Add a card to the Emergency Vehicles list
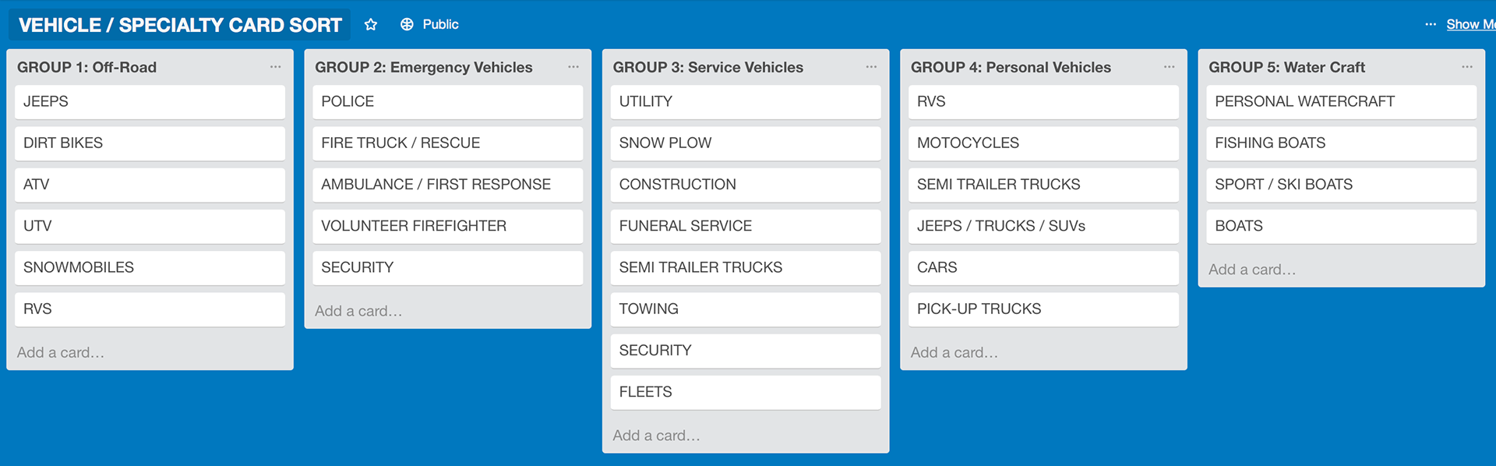The image size is (1496, 466). (x=358, y=311)
